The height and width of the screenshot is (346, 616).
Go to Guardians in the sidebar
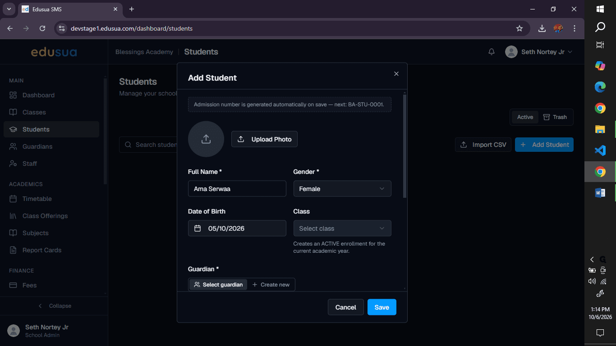tap(51, 146)
